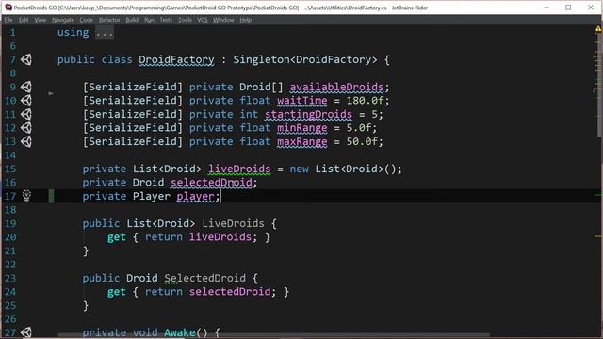This screenshot has height=339, width=603.
Task: Click the Unity gutter icon beside waitTime
Action: (26, 101)
